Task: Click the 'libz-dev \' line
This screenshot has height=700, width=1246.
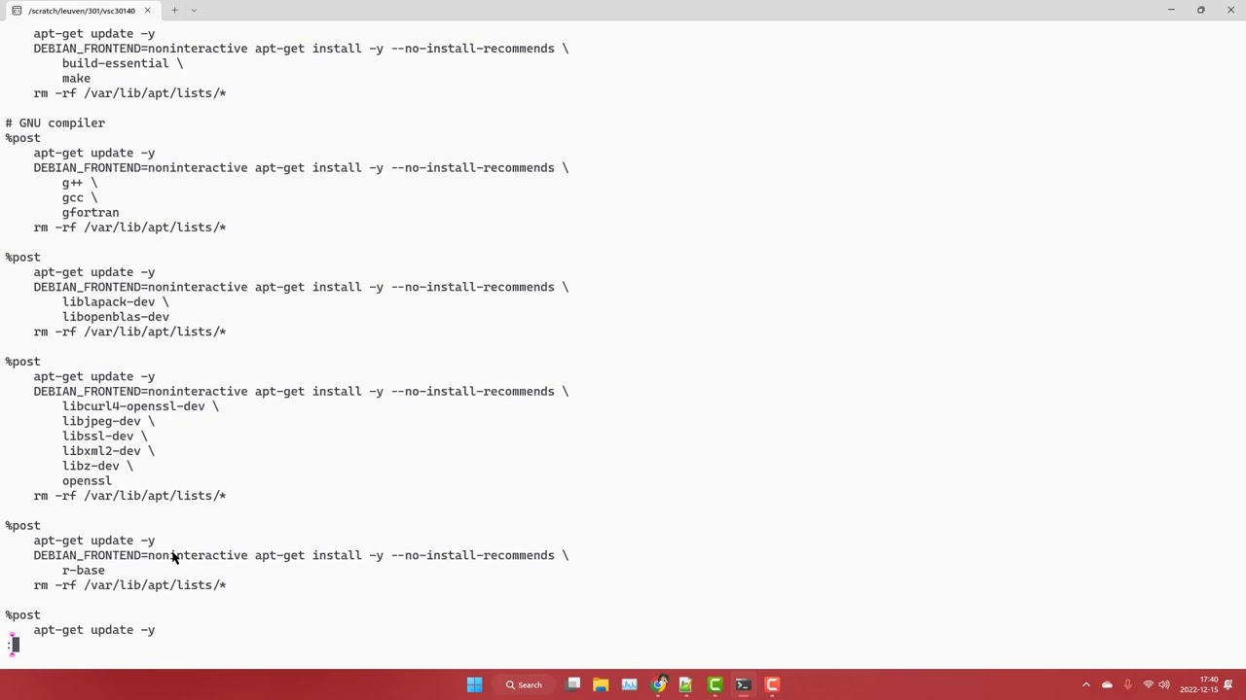Action: [97, 467]
